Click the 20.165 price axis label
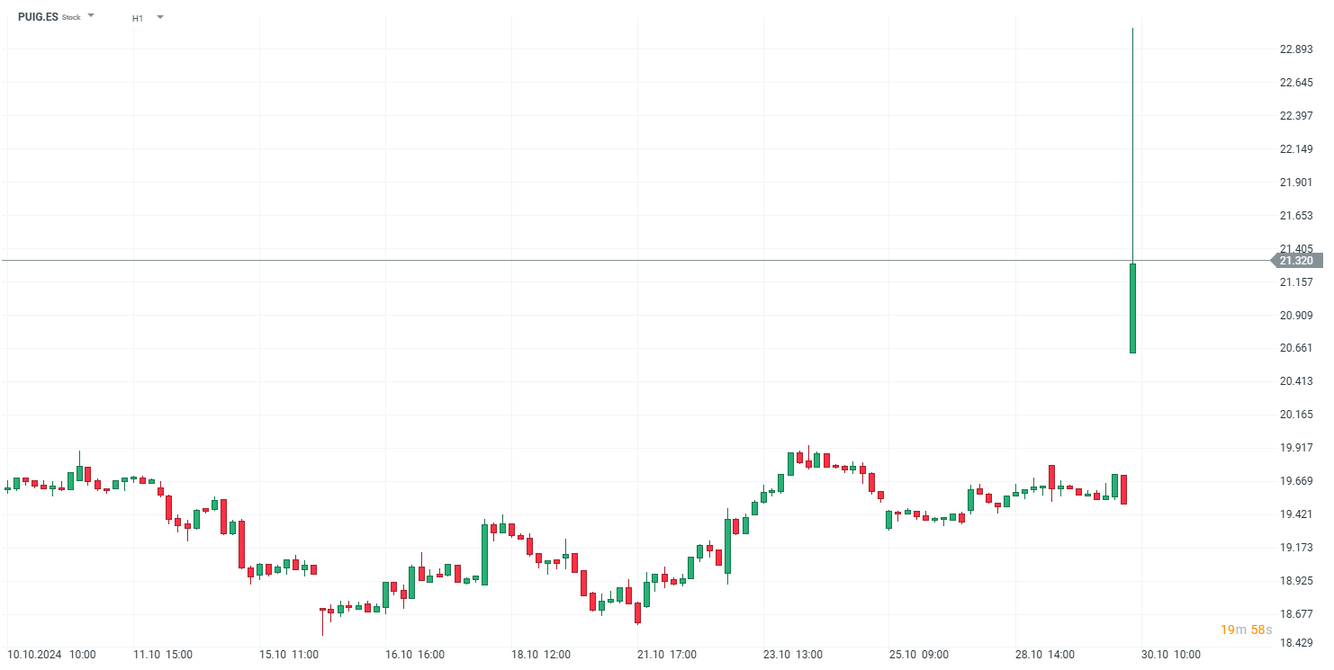The image size is (1334, 670). coord(1296,415)
